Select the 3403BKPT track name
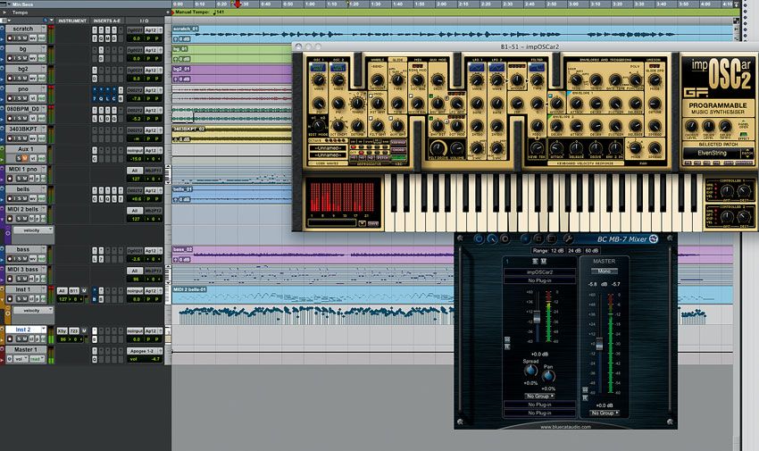Screen dimensions: 759x451 tap(23, 129)
